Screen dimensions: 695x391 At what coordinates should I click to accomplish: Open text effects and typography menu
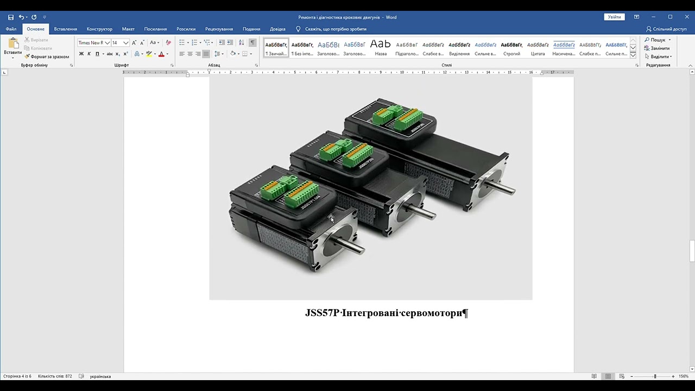point(137,54)
